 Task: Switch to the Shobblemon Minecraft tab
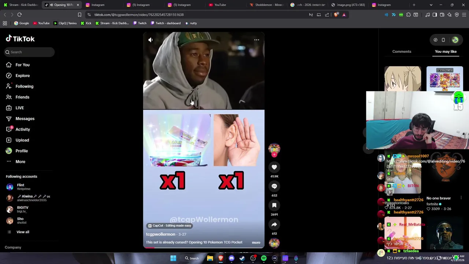pos(266,5)
